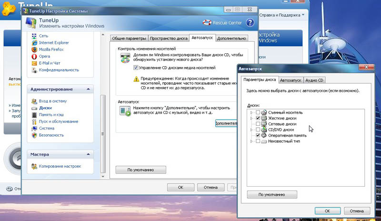The image size is (381, 221).
Task: Click the Сетевые диски drive icon
Action: pyautogui.click(x=264, y=124)
